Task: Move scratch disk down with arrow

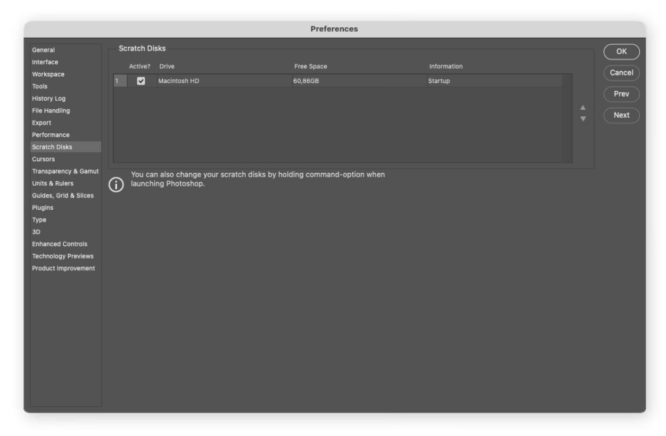Action: pos(583,119)
